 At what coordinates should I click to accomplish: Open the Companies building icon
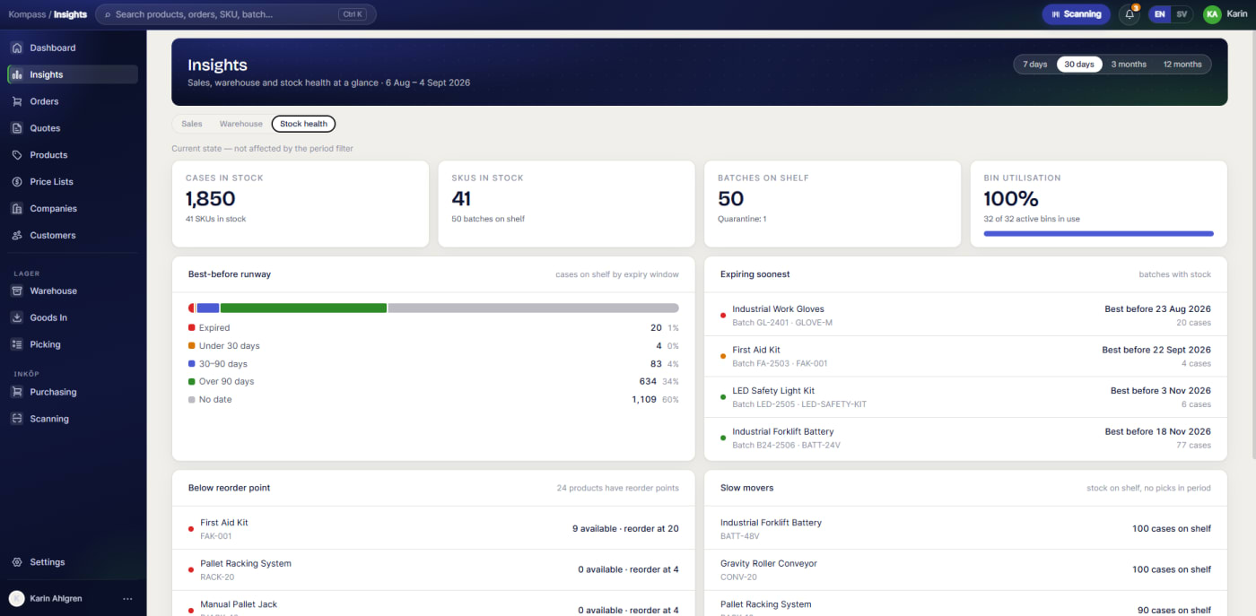coord(17,209)
